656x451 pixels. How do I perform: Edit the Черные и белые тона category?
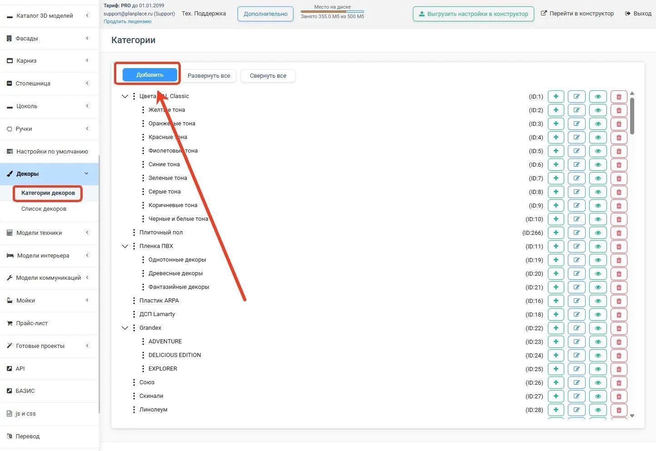click(x=576, y=219)
